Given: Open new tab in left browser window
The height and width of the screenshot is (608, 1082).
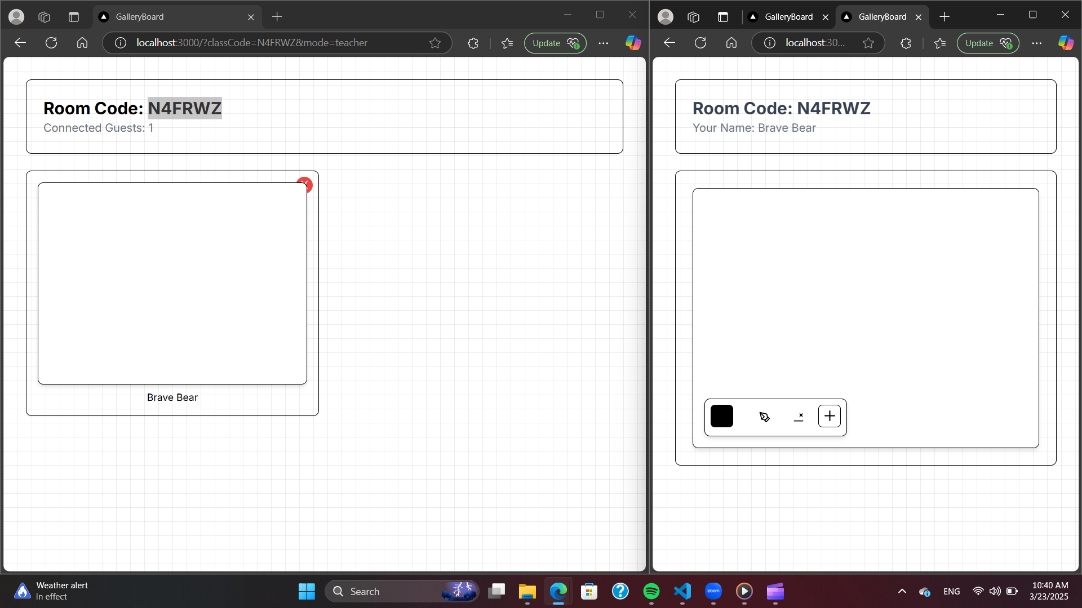Looking at the screenshot, I should tap(277, 17).
